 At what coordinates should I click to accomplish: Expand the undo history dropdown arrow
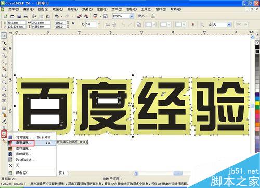[x=62, y=16]
